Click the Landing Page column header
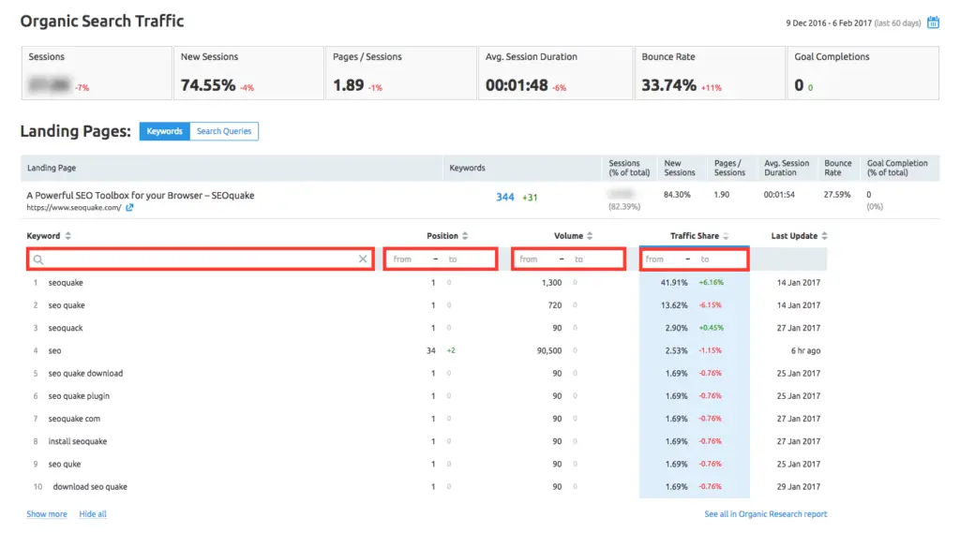 click(x=52, y=168)
